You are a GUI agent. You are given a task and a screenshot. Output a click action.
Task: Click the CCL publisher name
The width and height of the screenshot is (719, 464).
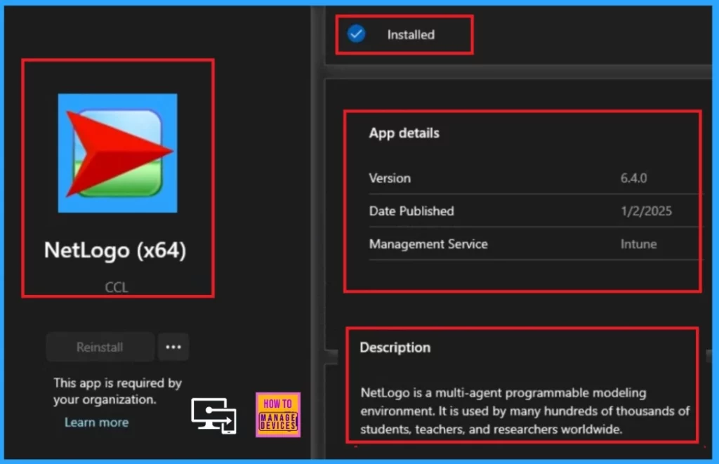point(117,288)
